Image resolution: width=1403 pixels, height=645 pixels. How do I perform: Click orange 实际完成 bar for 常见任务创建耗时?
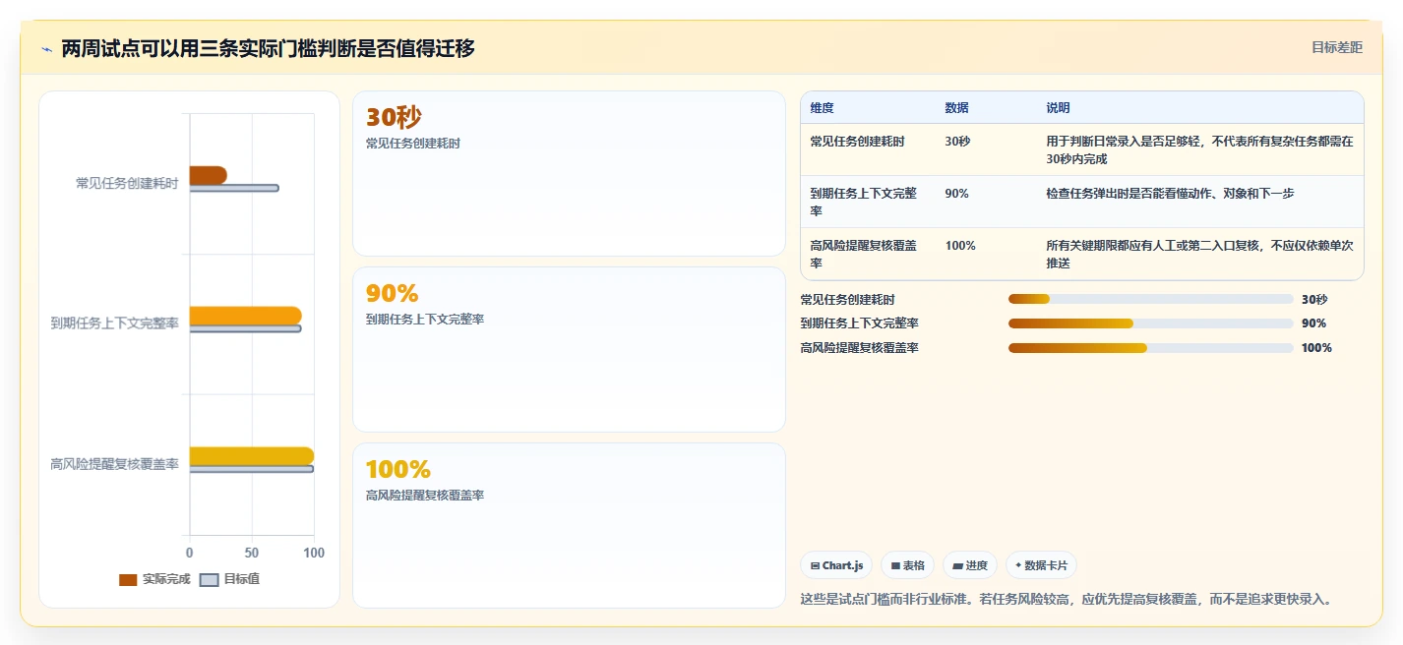click(x=208, y=175)
